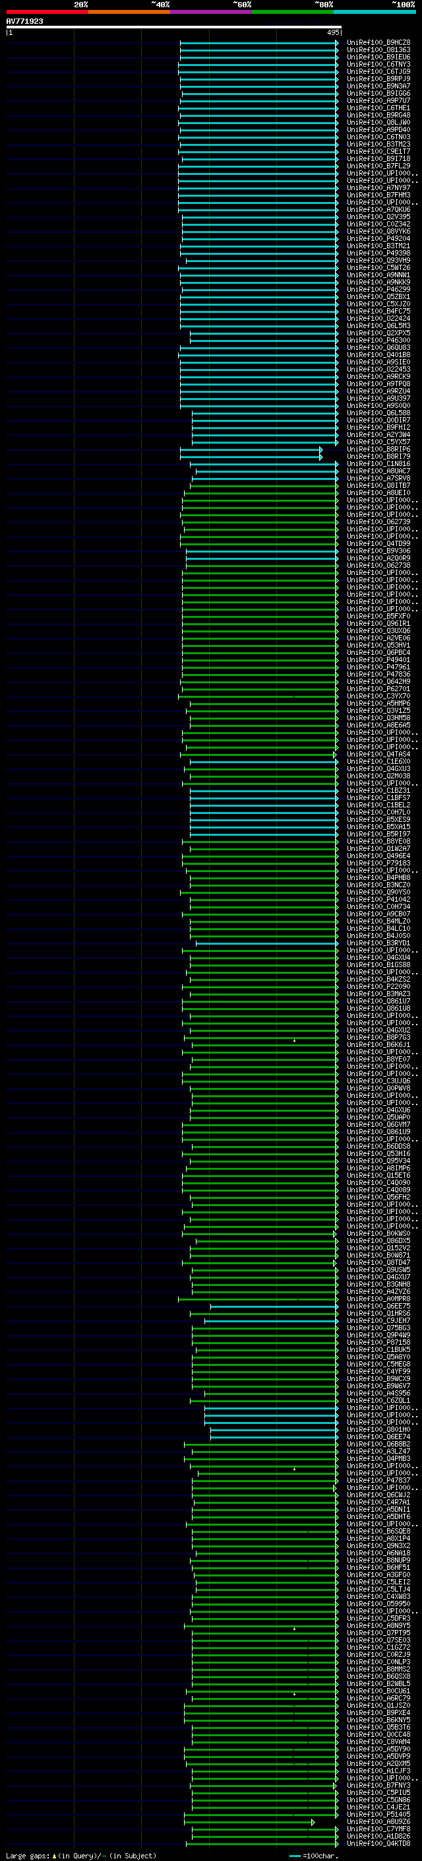This screenshot has height=1861, width=422.
Task: Click the cyan alignment bar for UniRef100_C1BFS7
Action: 264,797
